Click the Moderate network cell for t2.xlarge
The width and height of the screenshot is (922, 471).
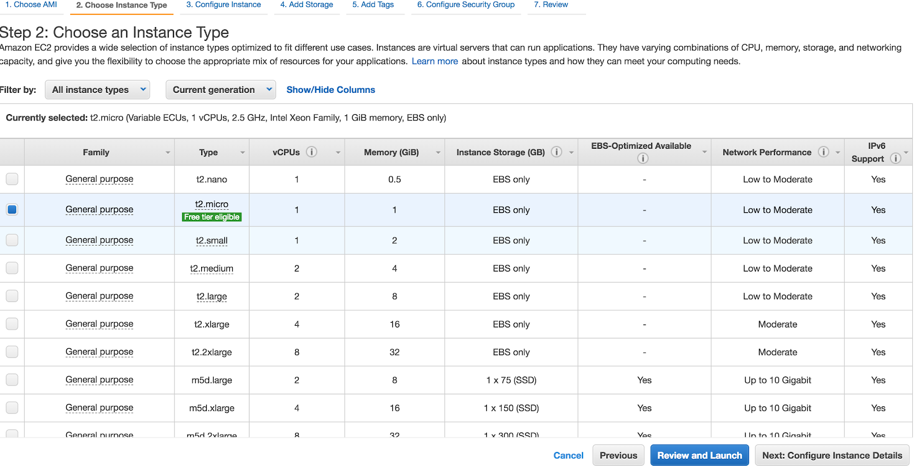pos(777,325)
